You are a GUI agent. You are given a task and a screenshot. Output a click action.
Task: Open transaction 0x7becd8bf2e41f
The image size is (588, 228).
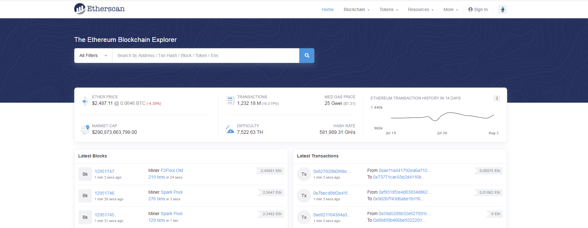click(332, 193)
